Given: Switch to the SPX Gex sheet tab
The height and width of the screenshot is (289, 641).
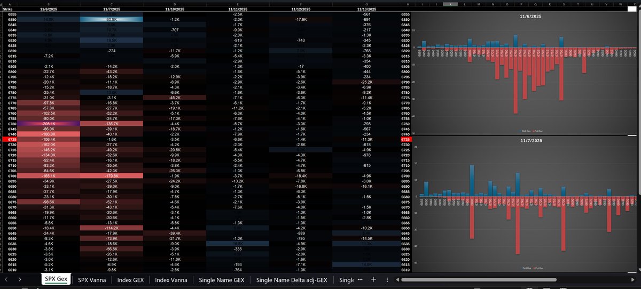Looking at the screenshot, I should tap(56, 279).
